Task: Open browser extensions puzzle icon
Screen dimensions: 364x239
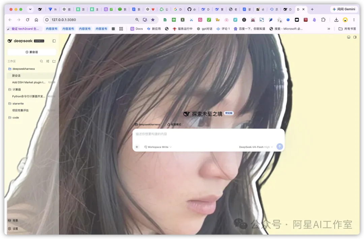Action: [323, 20]
